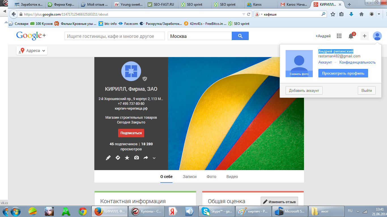This screenshot has width=387, height=217.
Task: Switch to Young sweet... tab
Action: 129,5
